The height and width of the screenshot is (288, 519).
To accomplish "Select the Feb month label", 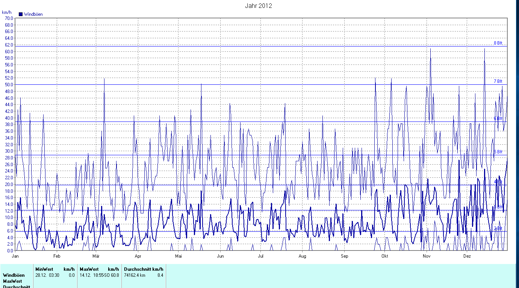I will 57,256.
